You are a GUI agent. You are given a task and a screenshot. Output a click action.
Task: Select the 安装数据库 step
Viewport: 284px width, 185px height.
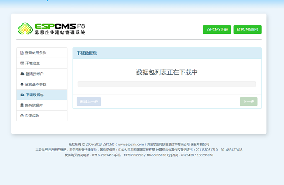(x=42, y=105)
